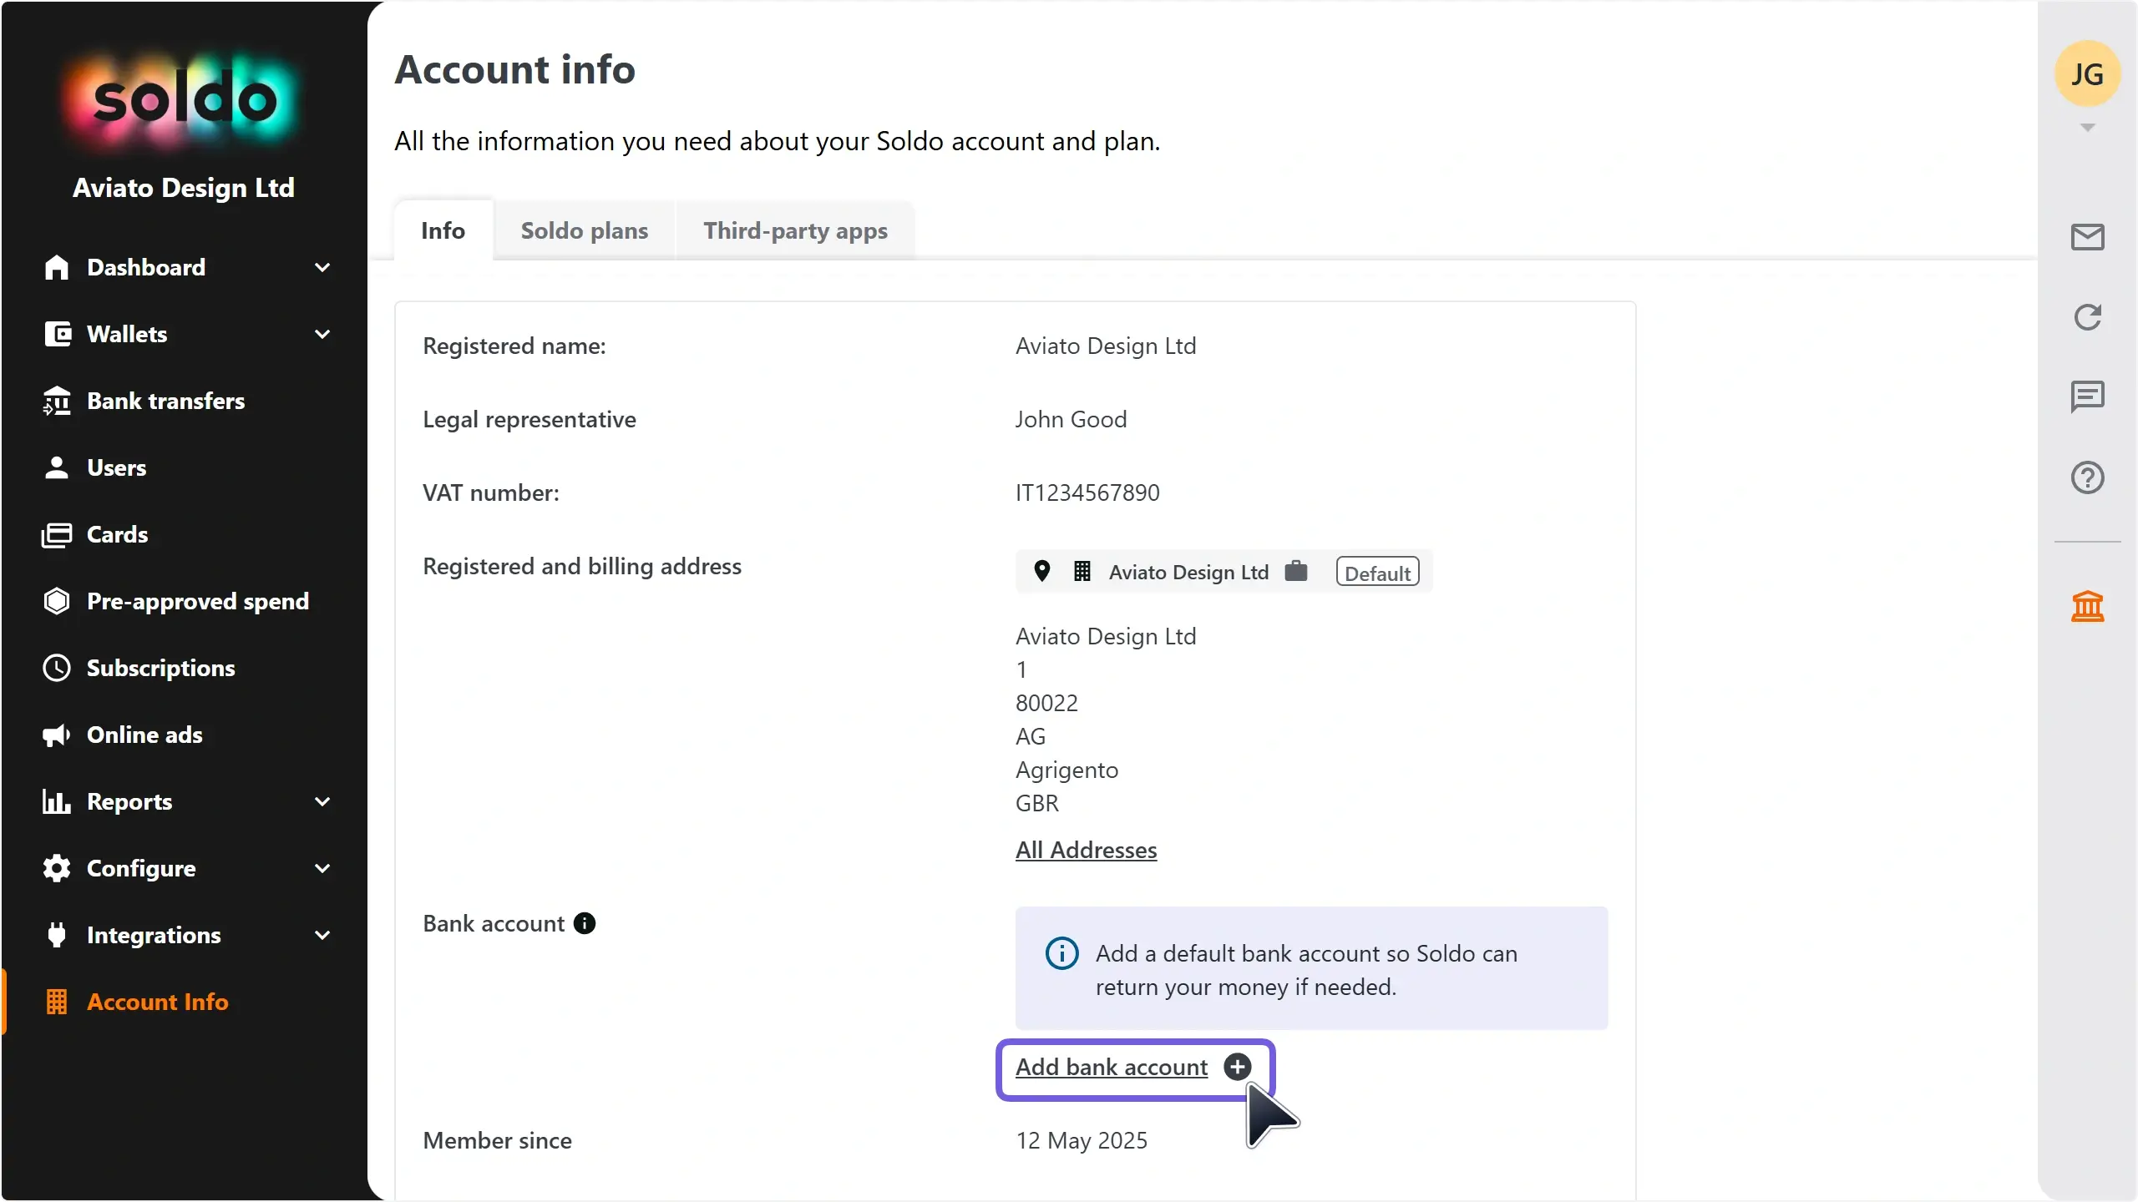Click the info icon in bank account notice
Image resolution: width=2138 pixels, height=1202 pixels.
click(1061, 953)
